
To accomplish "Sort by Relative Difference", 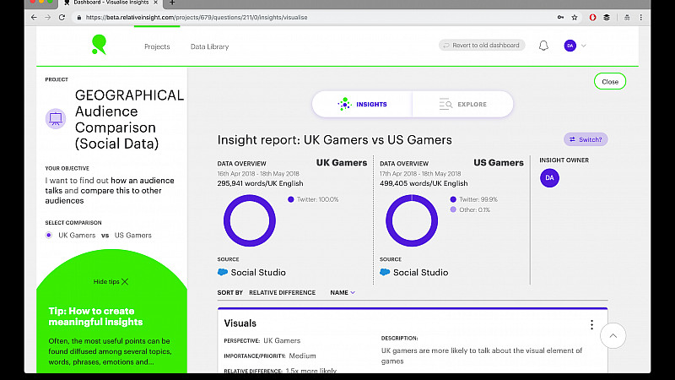I will (283, 292).
